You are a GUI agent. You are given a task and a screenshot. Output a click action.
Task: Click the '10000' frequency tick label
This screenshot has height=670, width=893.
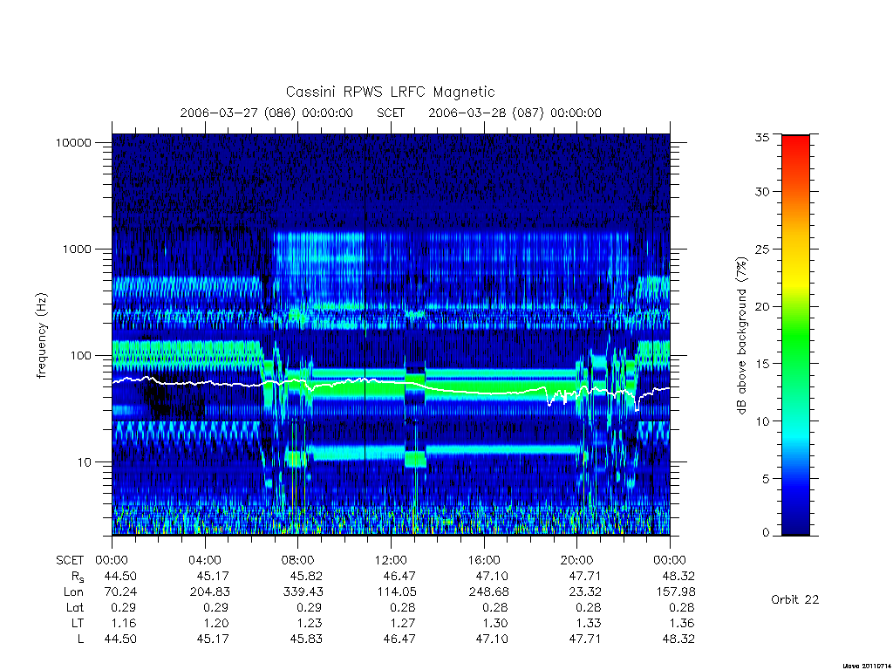(73, 142)
